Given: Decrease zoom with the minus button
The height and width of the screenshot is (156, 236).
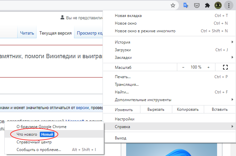Looking at the screenshot, I should 183,67.
